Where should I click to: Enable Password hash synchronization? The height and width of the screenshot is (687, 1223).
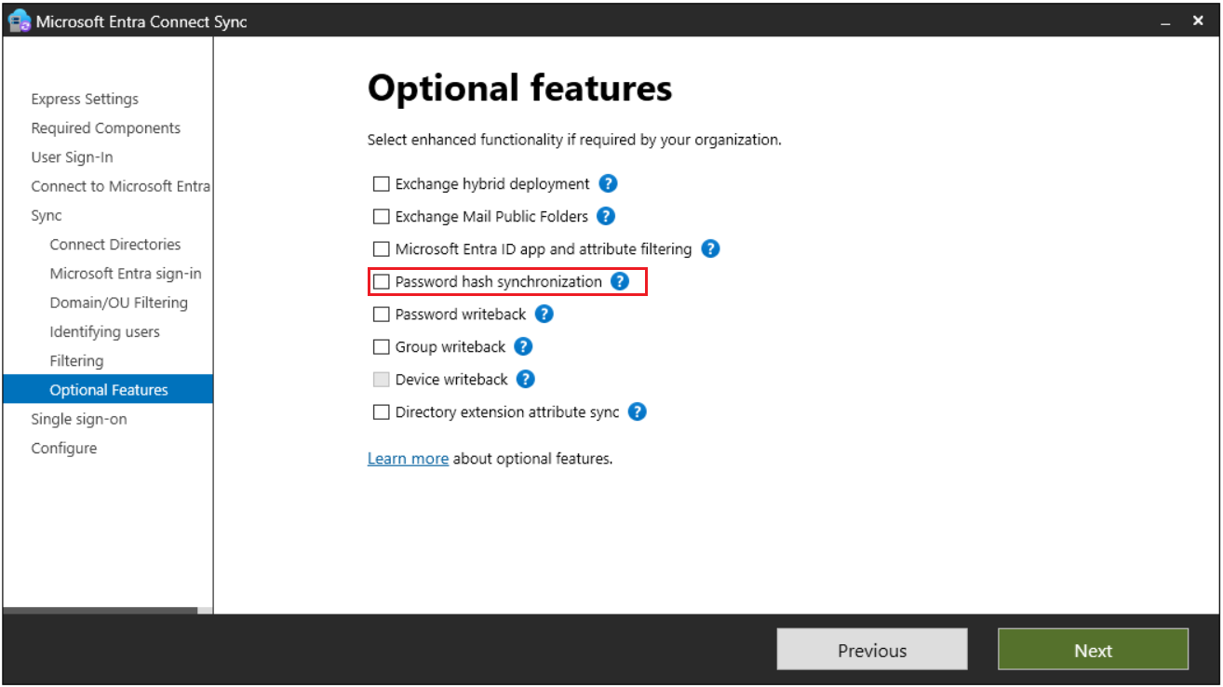coord(381,281)
